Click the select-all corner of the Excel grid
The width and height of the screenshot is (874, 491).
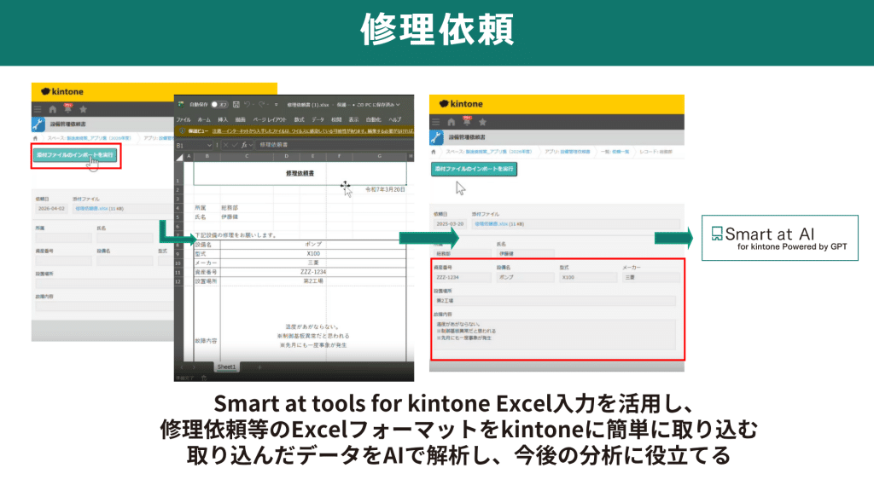tap(179, 157)
